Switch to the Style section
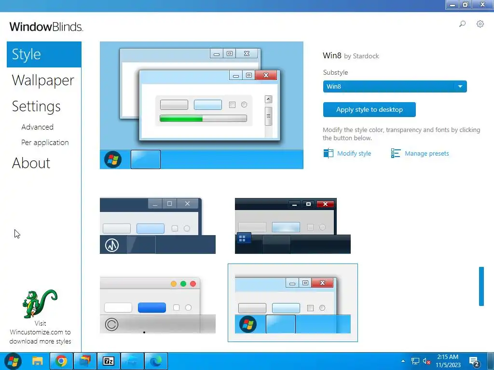The width and height of the screenshot is (494, 370). coord(44,54)
